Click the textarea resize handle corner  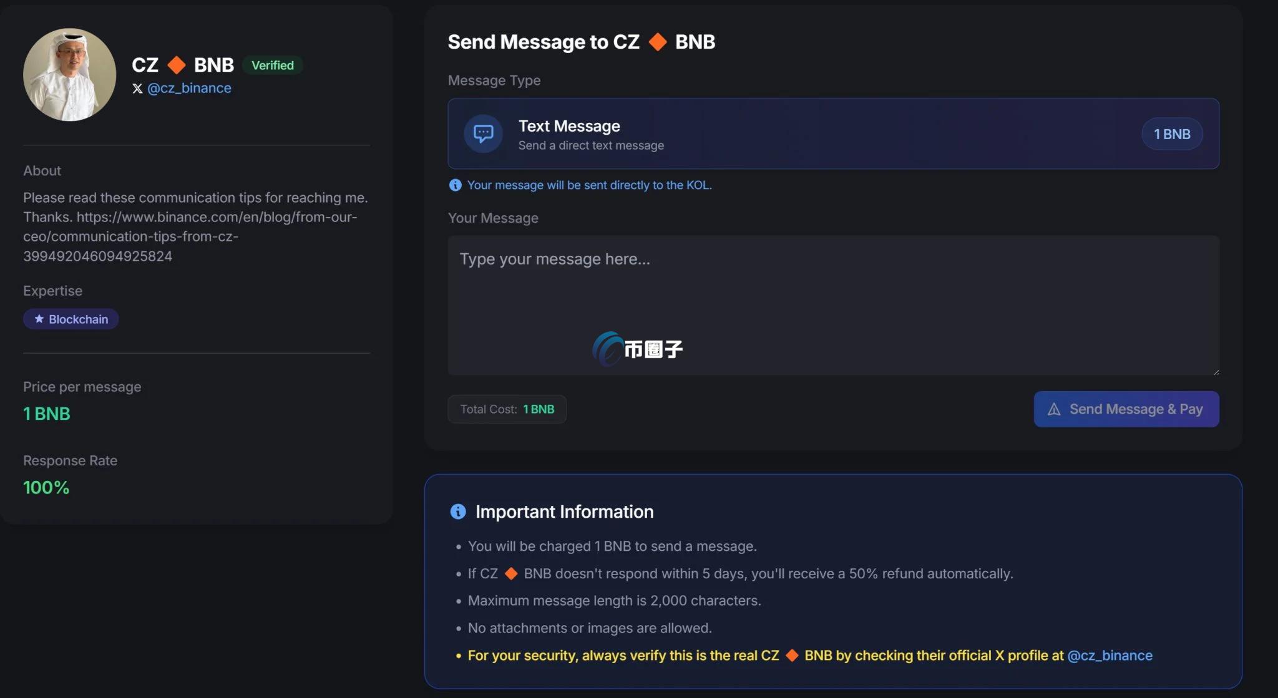[x=1216, y=372]
